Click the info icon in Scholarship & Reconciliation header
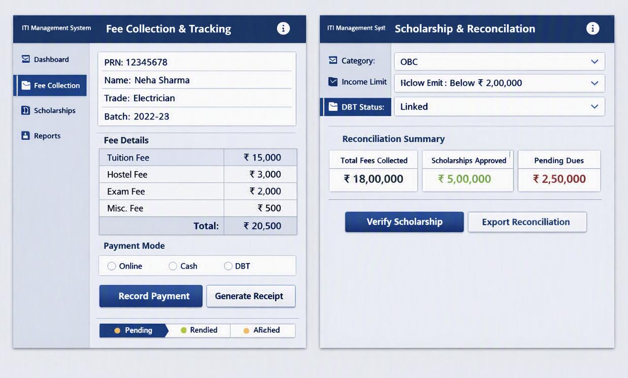 (592, 28)
